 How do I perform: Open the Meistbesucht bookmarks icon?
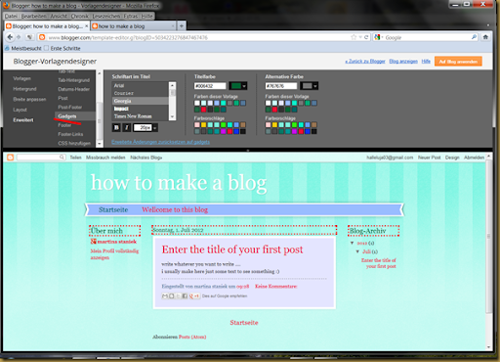click(7, 48)
